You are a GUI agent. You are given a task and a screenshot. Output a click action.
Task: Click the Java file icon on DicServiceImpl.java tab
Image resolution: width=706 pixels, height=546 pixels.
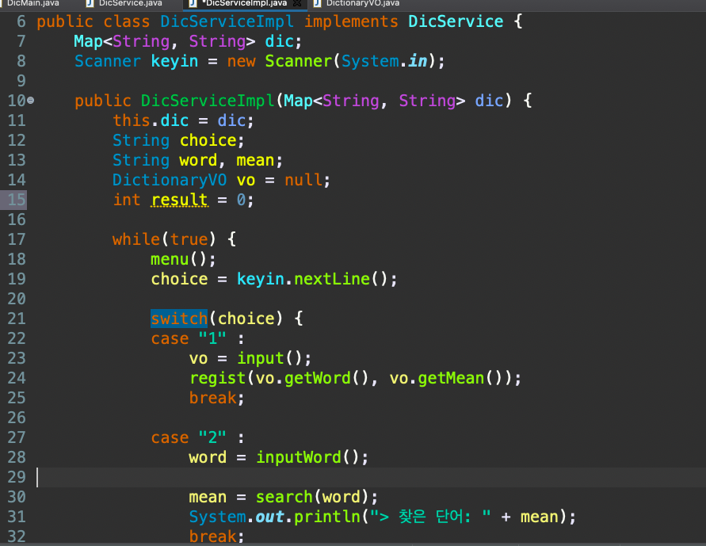point(193,3)
